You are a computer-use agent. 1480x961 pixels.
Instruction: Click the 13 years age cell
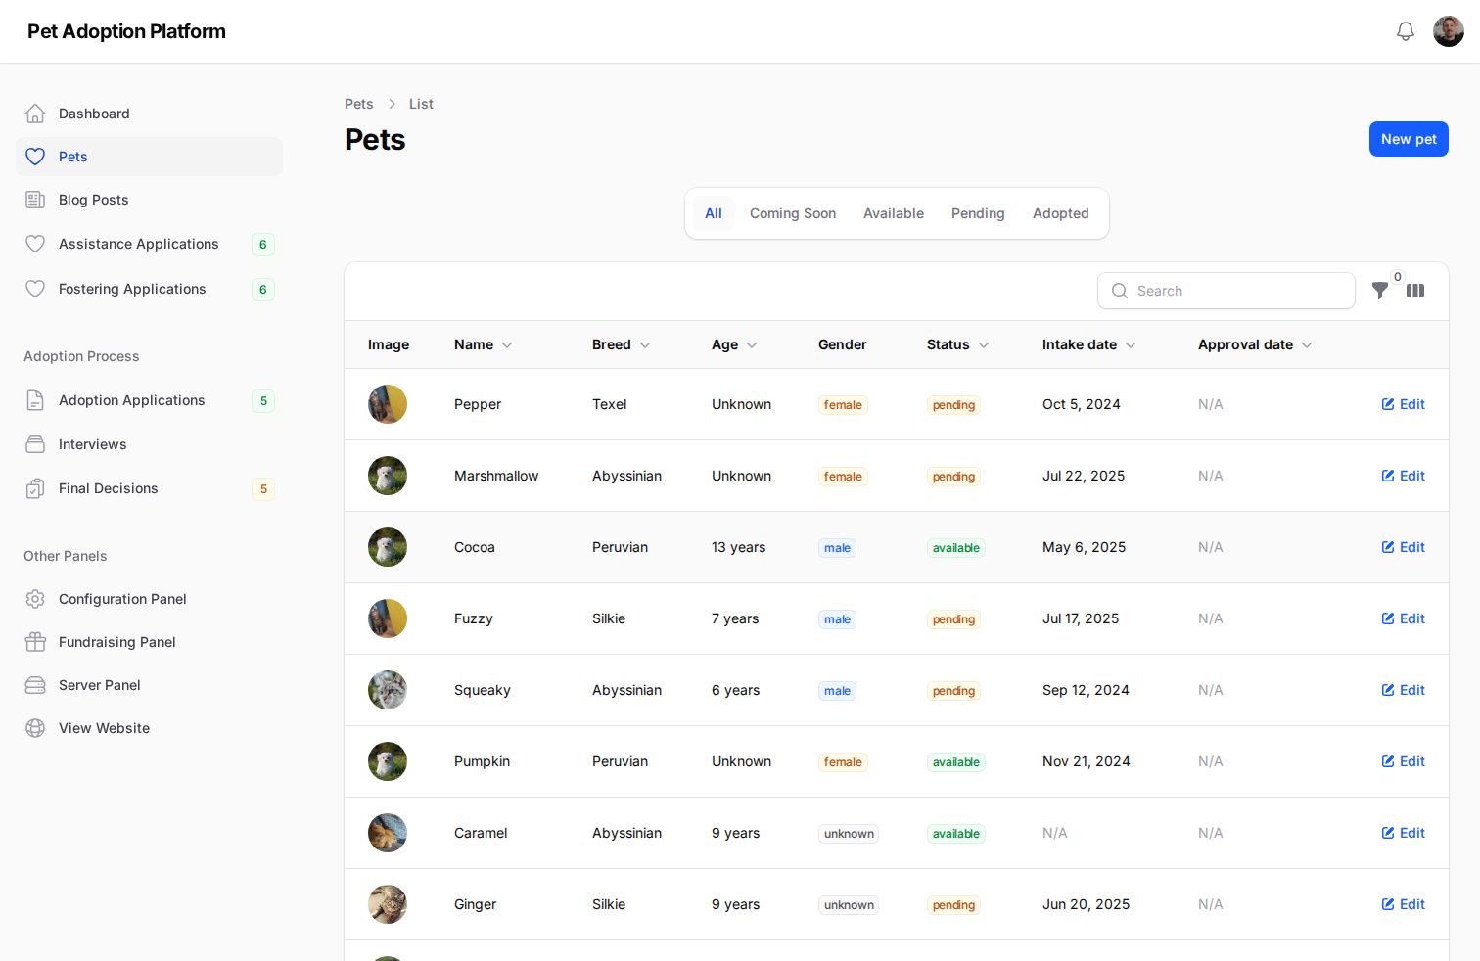(739, 547)
